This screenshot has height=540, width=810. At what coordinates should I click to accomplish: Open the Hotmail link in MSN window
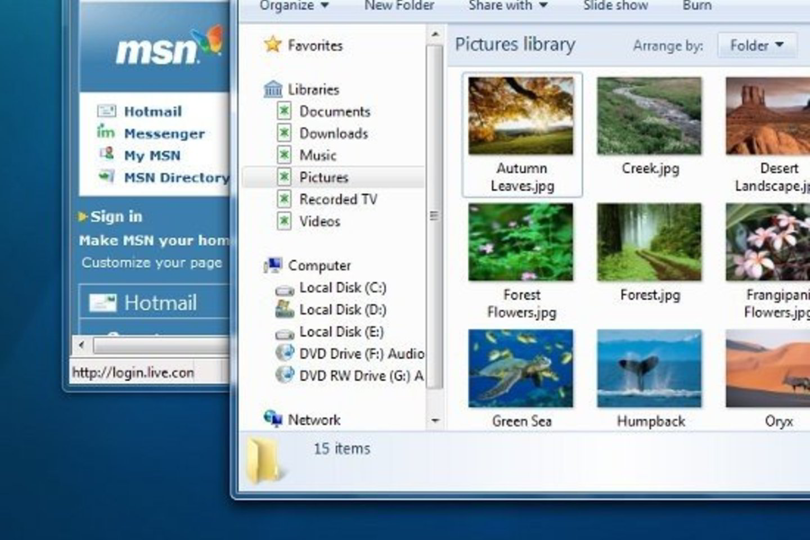[x=153, y=111]
